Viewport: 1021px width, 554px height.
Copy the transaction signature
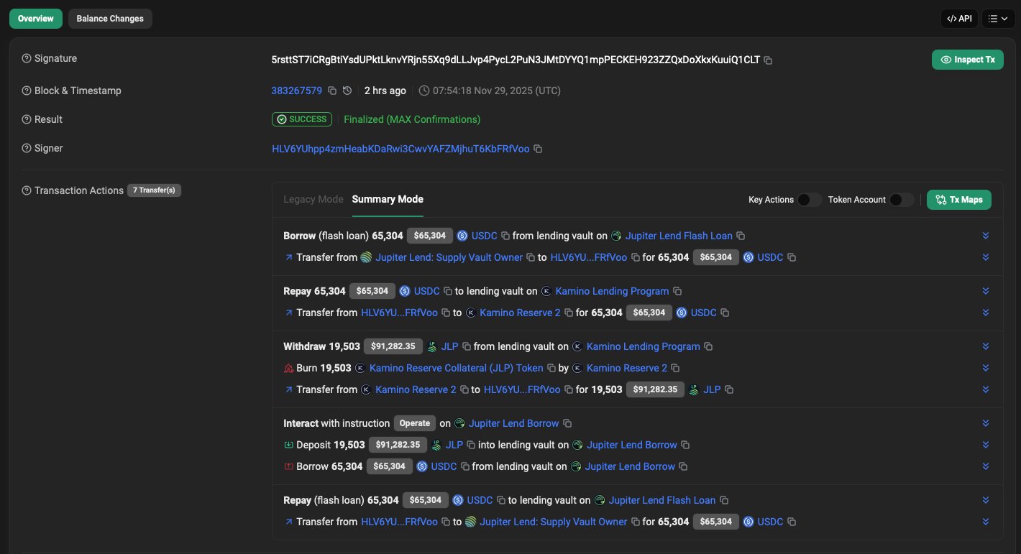768,60
